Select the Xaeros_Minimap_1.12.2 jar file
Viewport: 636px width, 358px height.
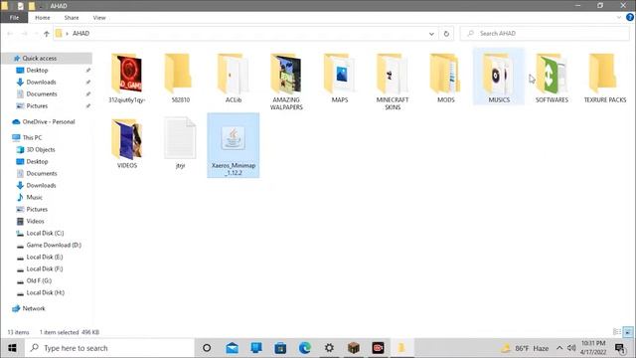pyautogui.click(x=234, y=145)
